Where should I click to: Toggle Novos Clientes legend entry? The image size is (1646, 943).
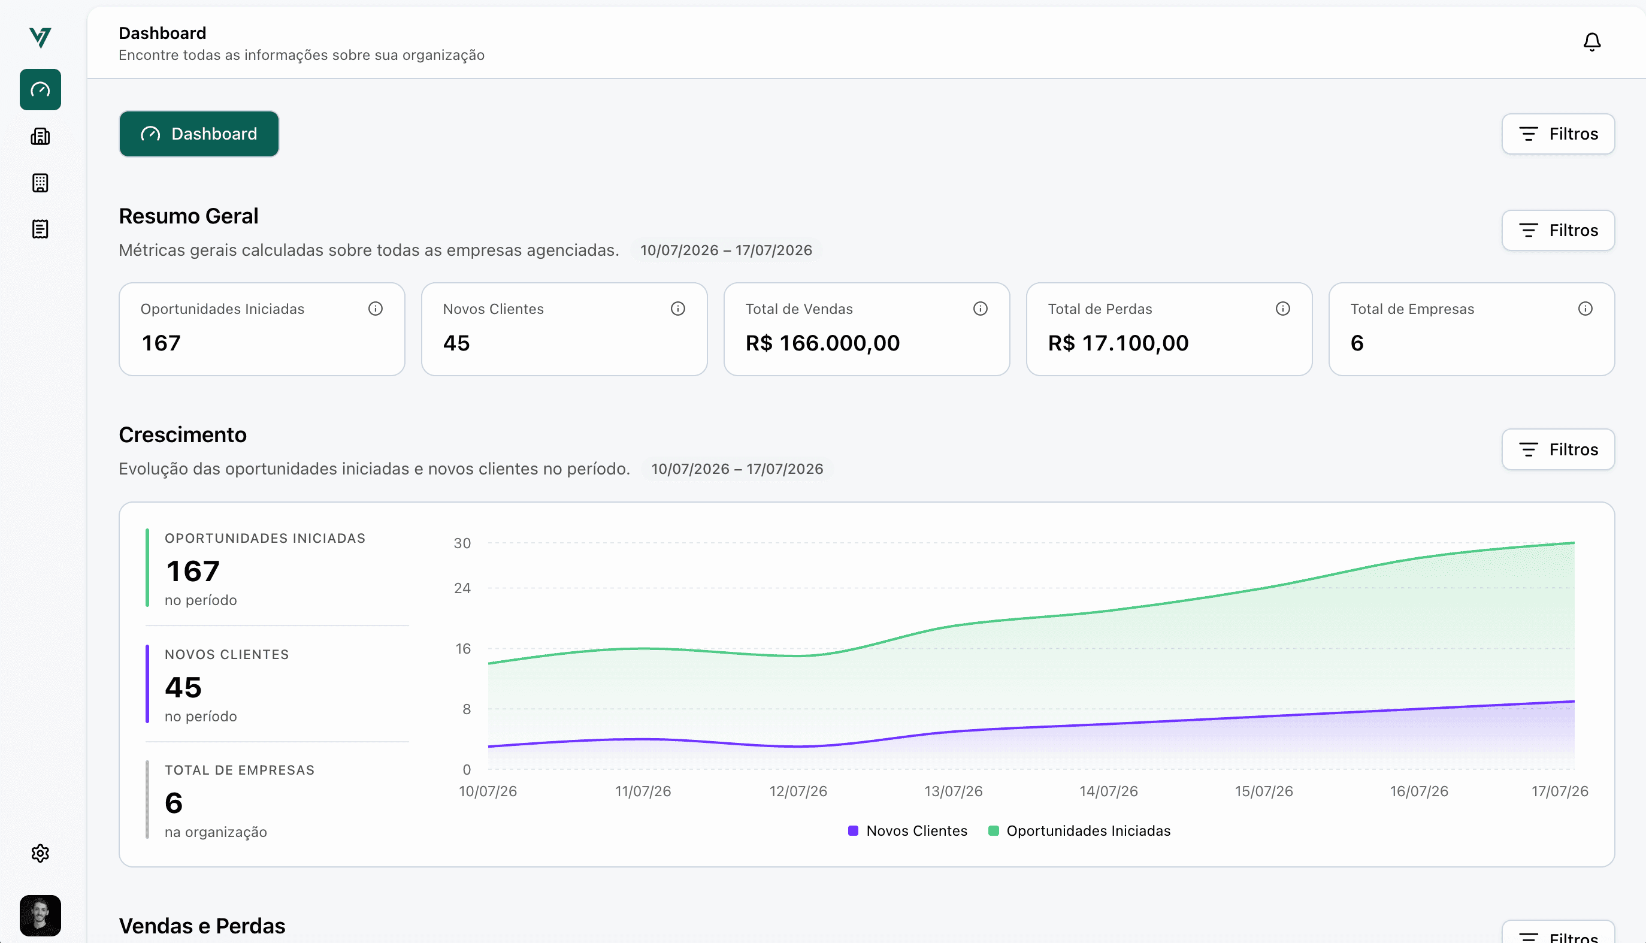[x=908, y=831]
